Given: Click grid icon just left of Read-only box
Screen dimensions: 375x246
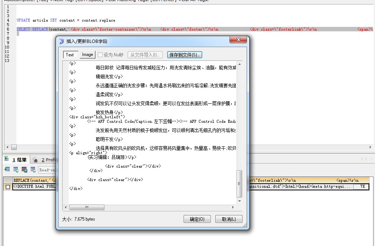Looking at the screenshot, I should pos(33,169).
